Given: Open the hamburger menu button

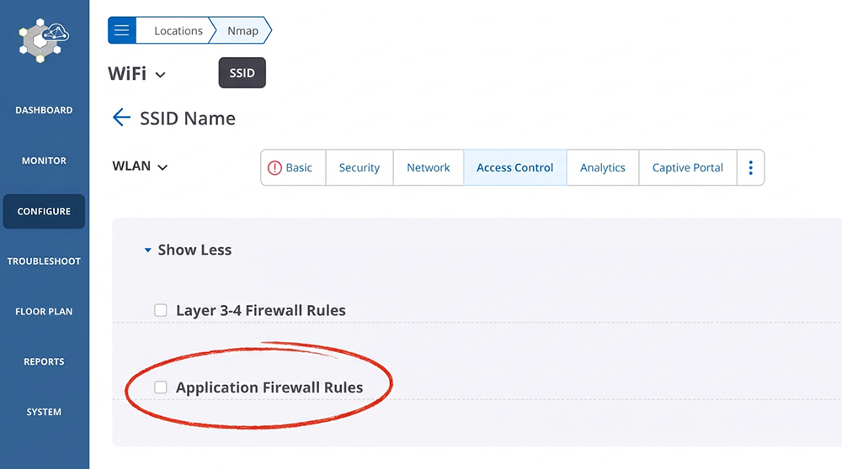Looking at the screenshot, I should 122,30.
